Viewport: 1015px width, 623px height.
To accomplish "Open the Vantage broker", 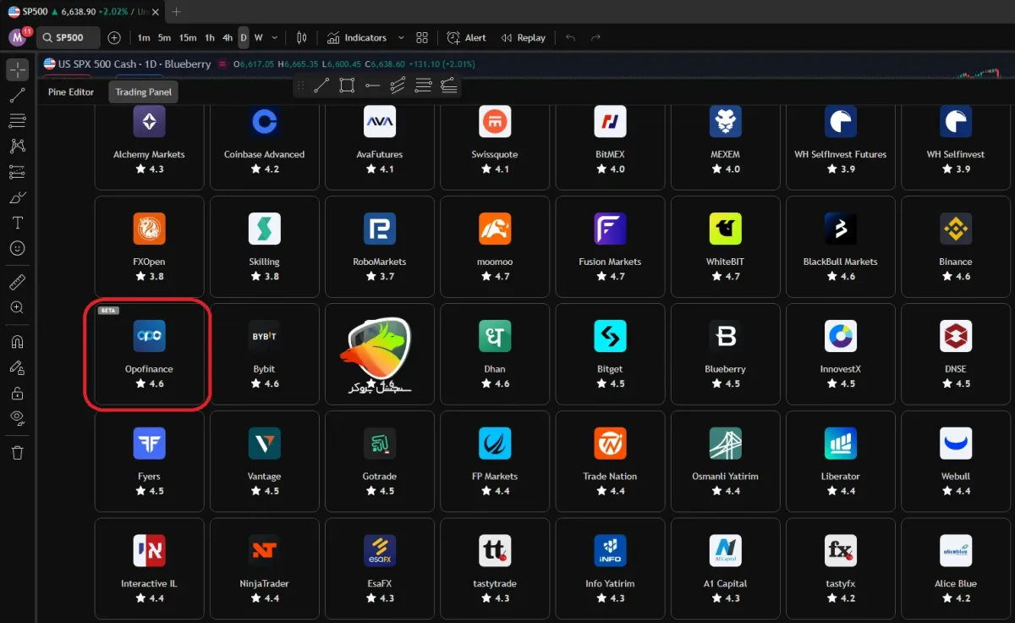I will tap(264, 461).
